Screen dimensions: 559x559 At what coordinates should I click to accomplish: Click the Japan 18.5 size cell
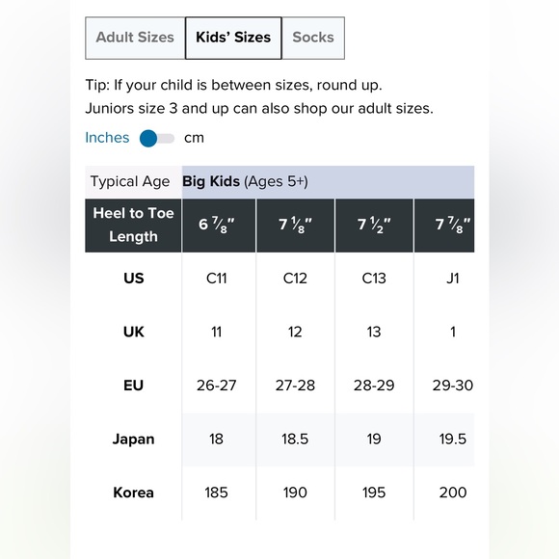pyautogui.click(x=295, y=439)
